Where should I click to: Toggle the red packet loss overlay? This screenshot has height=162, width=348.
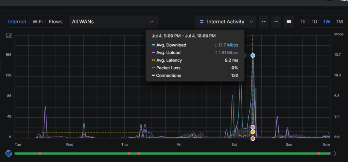coord(276,22)
